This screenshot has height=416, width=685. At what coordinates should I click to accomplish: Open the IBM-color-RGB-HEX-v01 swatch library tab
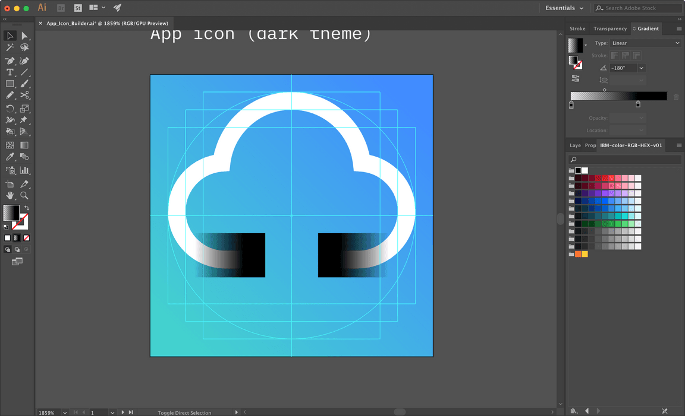pos(630,145)
